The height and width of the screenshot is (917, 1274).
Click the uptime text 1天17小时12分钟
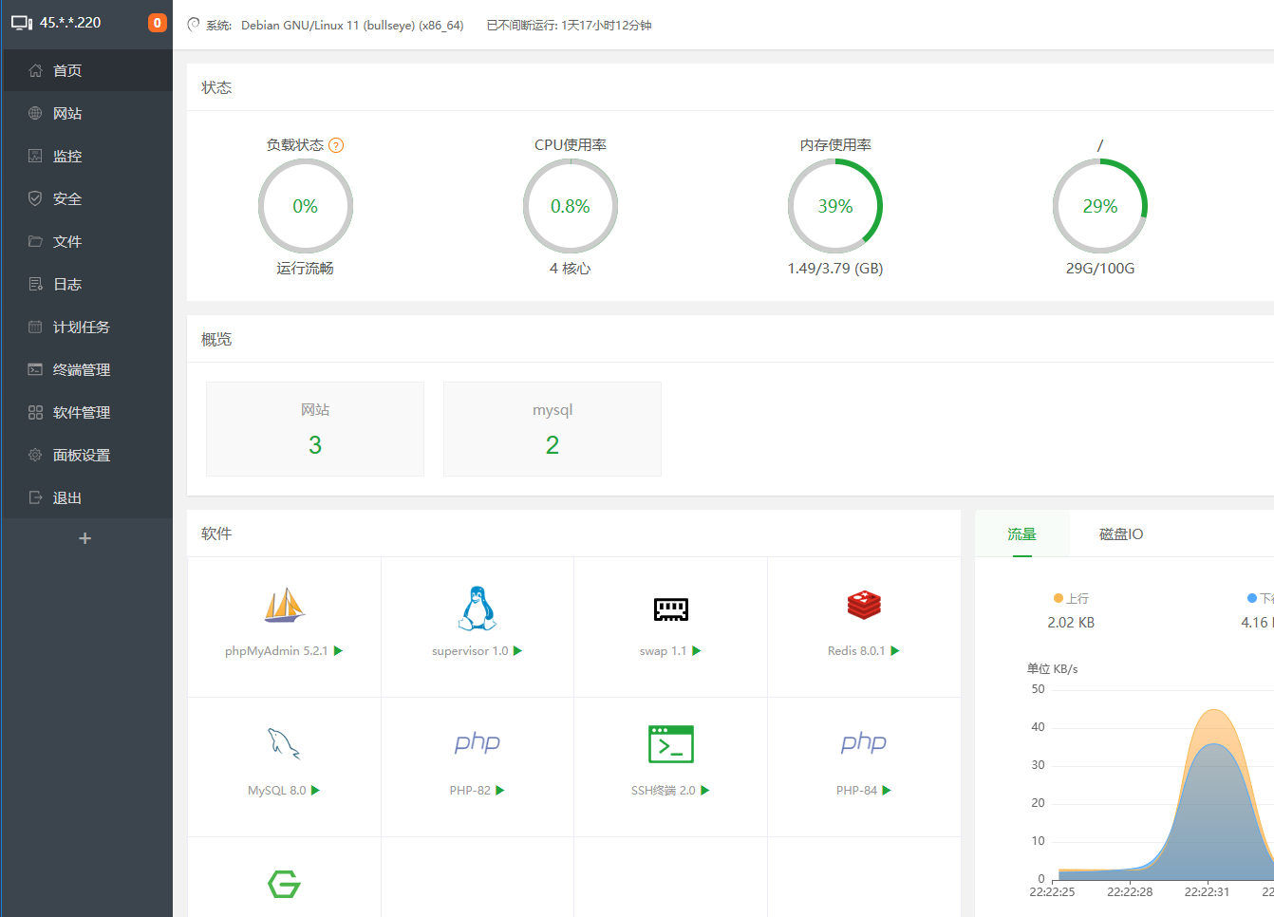tap(607, 26)
